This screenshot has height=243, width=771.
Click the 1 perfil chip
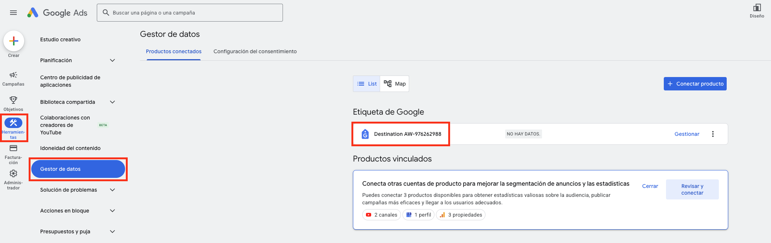[x=418, y=215]
